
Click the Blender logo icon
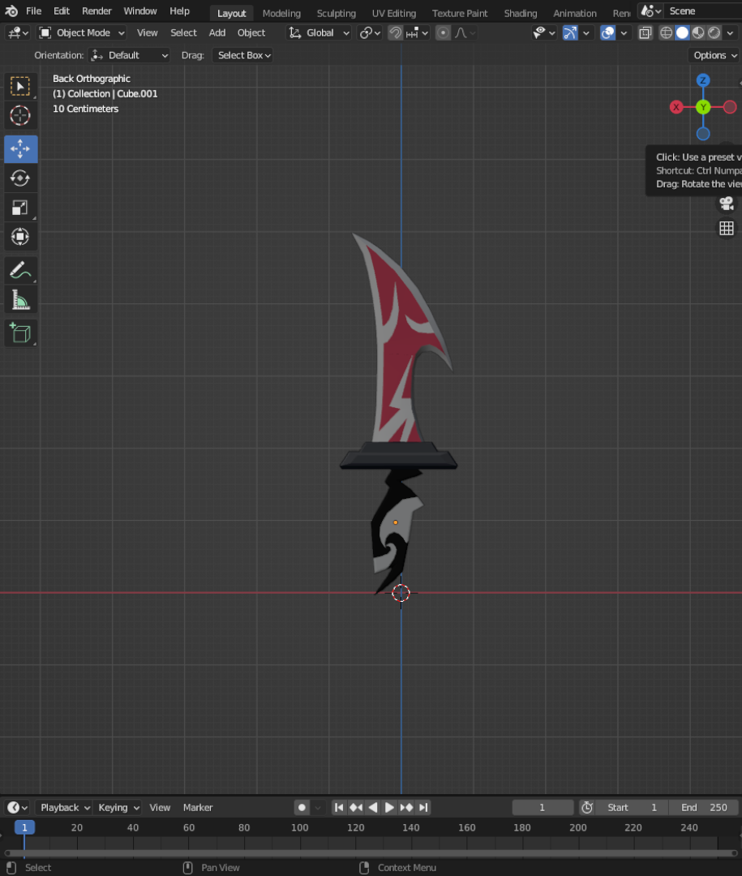(11, 11)
